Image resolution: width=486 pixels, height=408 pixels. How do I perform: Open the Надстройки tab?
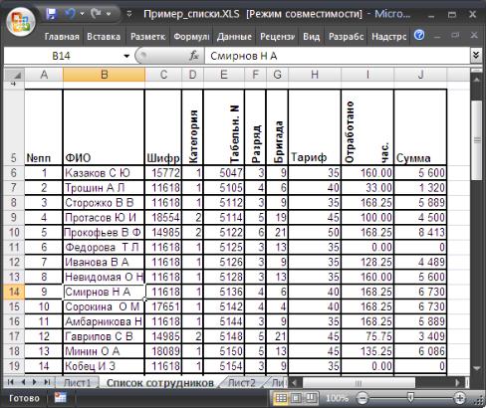tap(388, 36)
